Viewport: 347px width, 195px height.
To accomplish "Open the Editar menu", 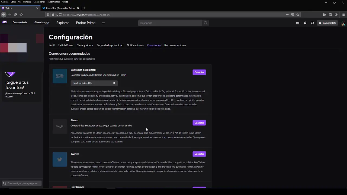I will (13, 2).
